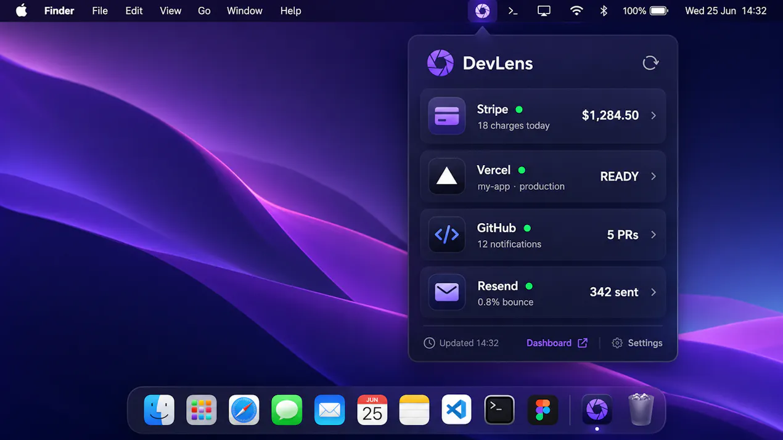Click the Resend envelope icon
783x440 pixels.
(447, 292)
